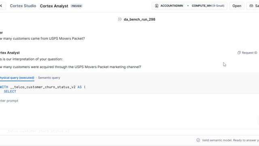This screenshot has height=146, width=259.
Task: Click the Cortex Studio breadcrumb link
Action: pyautogui.click(x=23, y=6)
